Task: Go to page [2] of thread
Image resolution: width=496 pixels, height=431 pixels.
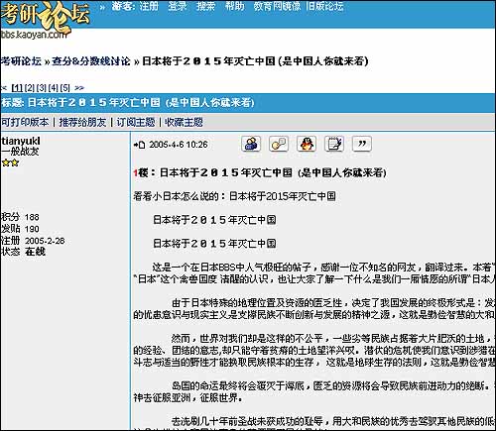Action: tap(30, 88)
